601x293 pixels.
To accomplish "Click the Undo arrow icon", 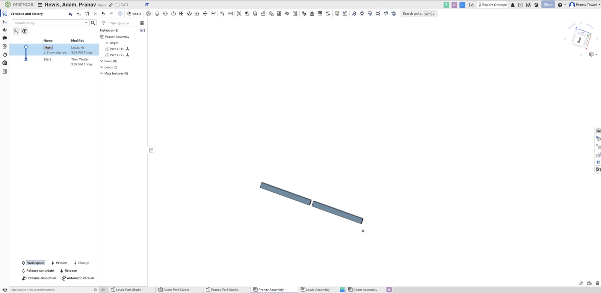I will coord(103,14).
